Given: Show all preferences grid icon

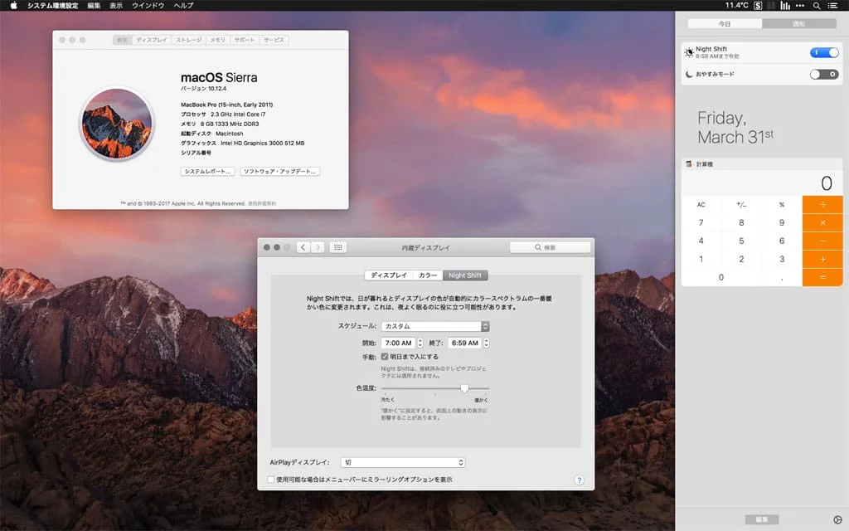Looking at the screenshot, I should (338, 247).
